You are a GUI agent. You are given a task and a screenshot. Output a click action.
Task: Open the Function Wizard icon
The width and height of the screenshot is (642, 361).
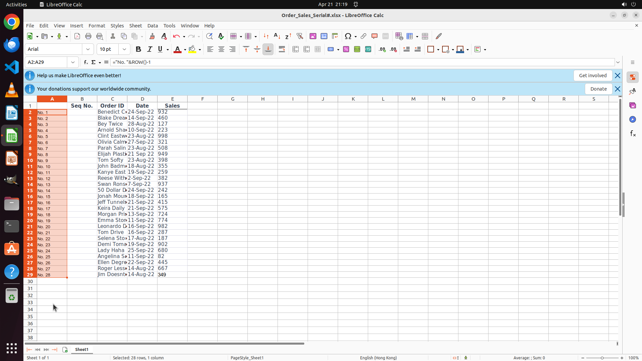(86, 62)
